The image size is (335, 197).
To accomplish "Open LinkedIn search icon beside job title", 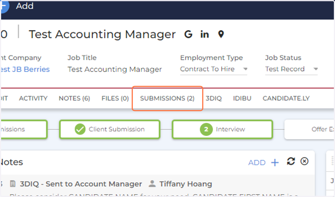I will [x=205, y=35].
